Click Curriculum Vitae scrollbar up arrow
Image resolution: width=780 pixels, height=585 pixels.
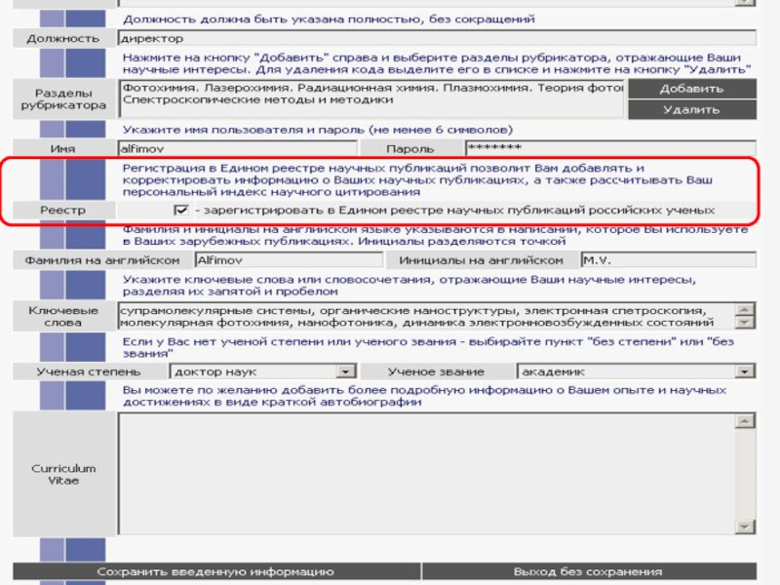(746, 420)
